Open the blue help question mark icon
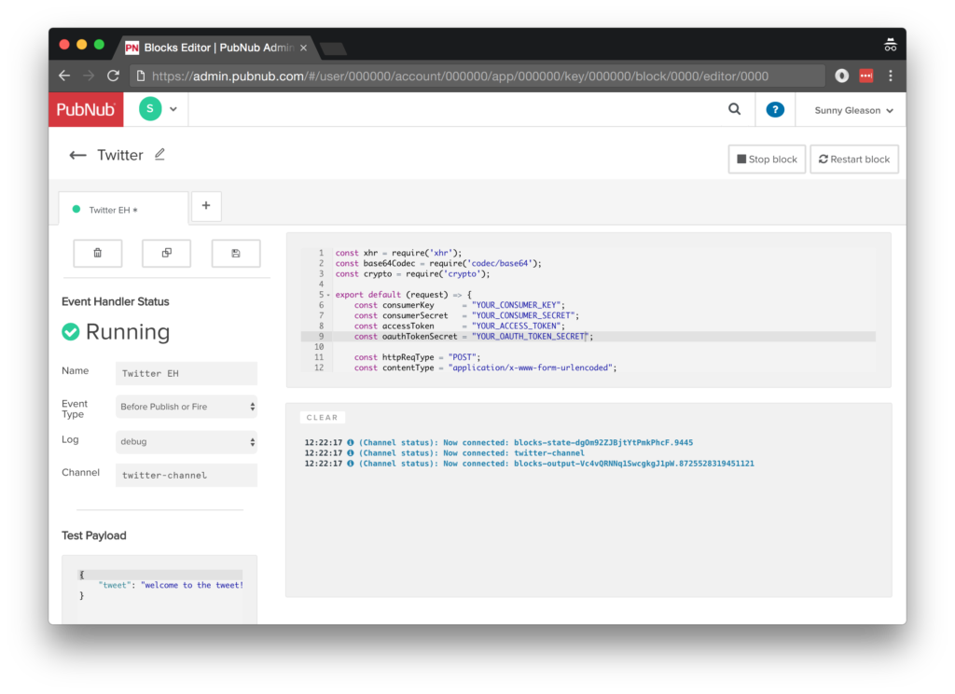Viewport: 955px width, 694px height. point(774,109)
